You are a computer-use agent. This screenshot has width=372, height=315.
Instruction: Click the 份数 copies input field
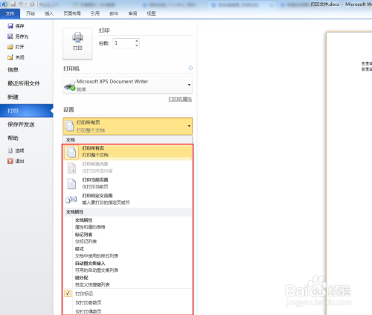pyautogui.click(x=124, y=43)
